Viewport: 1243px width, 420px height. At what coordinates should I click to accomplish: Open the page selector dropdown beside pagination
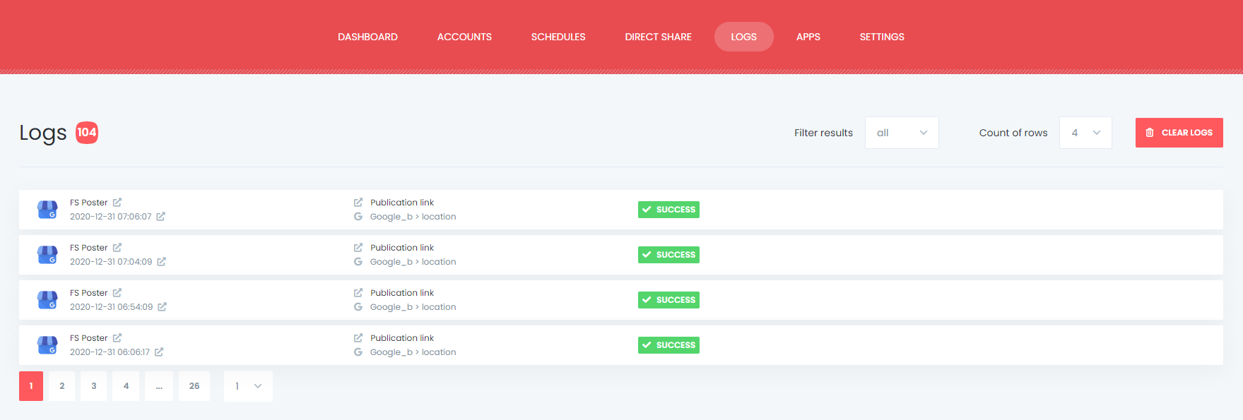point(248,386)
